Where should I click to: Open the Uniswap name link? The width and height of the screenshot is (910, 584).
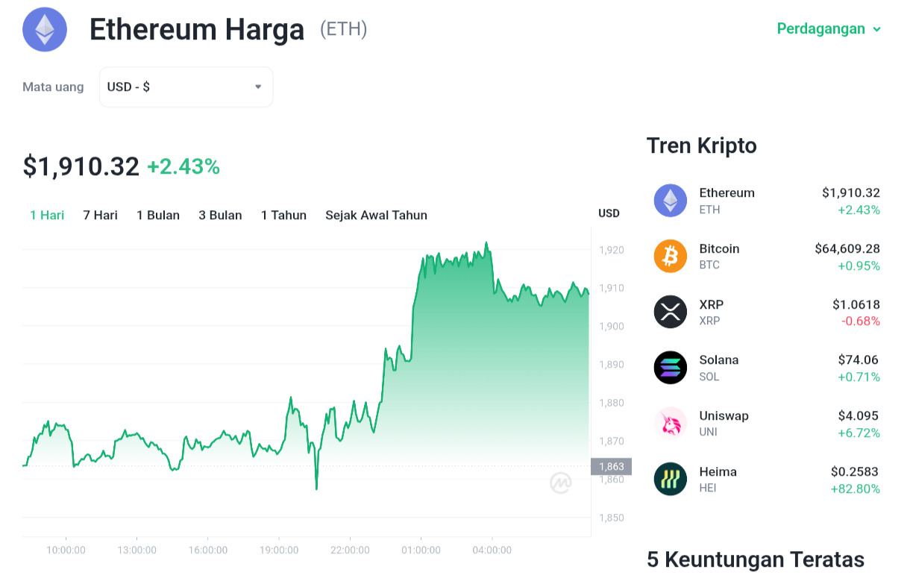724,416
